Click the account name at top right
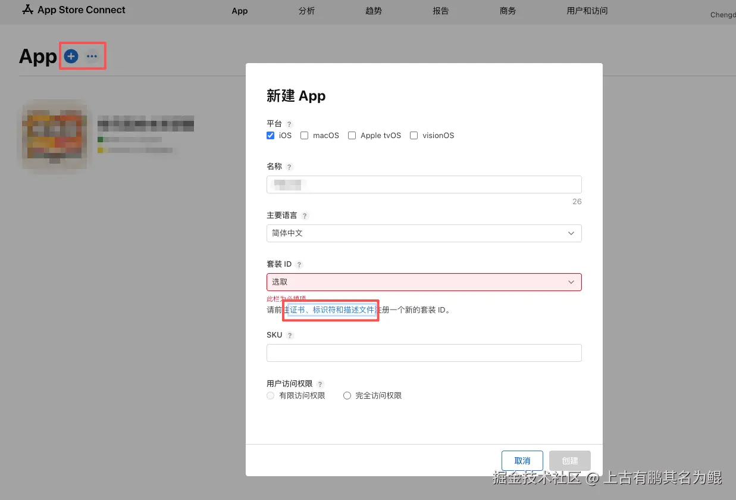The height and width of the screenshot is (500, 736). click(723, 15)
